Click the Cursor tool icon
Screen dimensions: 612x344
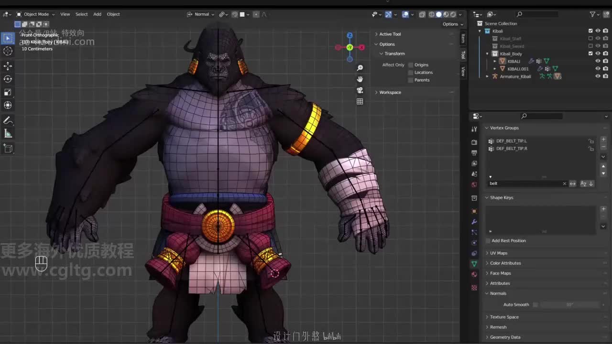[x=8, y=51]
